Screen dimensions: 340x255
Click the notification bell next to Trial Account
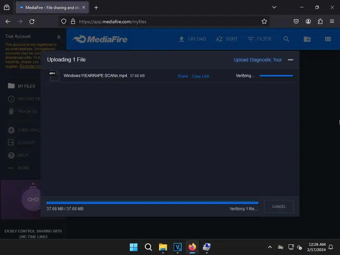59,37
